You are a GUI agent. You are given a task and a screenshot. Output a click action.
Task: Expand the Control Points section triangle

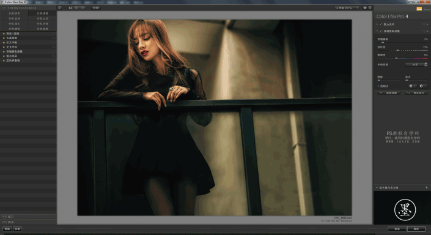coord(378,86)
